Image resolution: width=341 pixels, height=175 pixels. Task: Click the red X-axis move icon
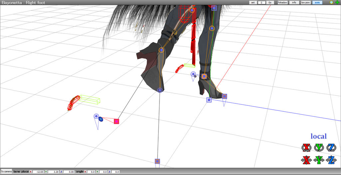coord(306,160)
